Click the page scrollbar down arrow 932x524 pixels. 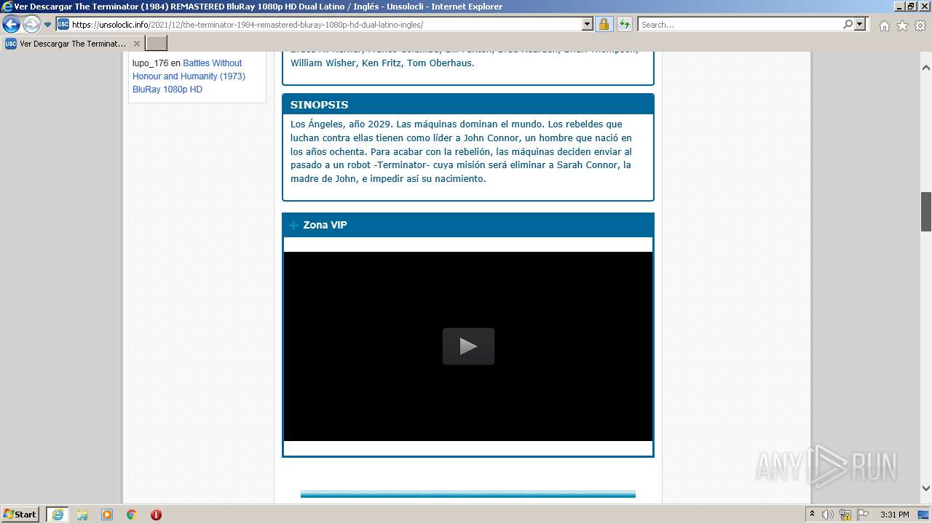(926, 489)
